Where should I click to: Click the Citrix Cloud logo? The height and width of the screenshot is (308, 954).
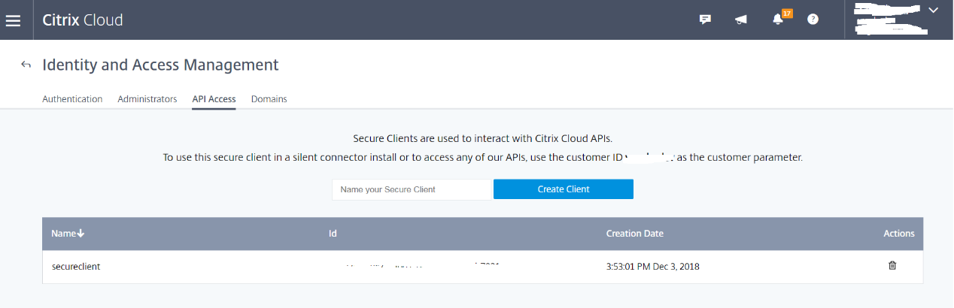click(x=83, y=20)
